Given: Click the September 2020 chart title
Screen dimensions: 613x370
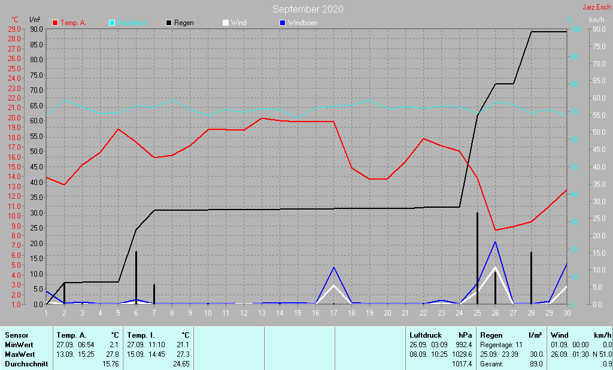Looking at the screenshot, I should tap(308, 9).
